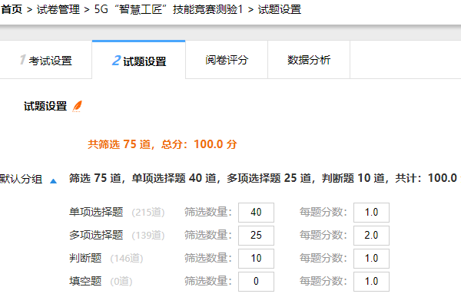Click the (0道) count text
The width and height of the screenshot is (461, 307).
click(121, 282)
